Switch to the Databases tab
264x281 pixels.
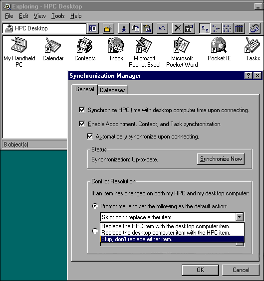click(x=113, y=90)
